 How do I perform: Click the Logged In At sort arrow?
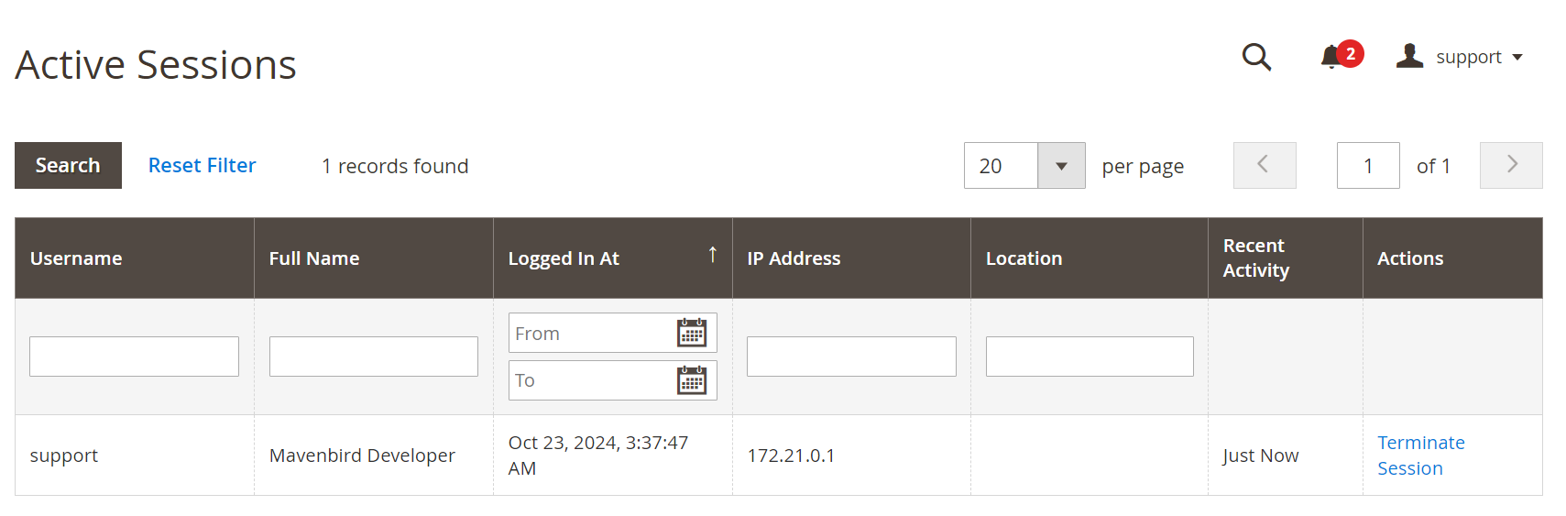(713, 255)
